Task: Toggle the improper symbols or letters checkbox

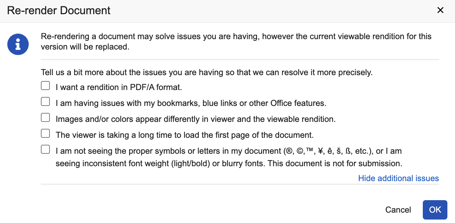Action: coord(45,149)
